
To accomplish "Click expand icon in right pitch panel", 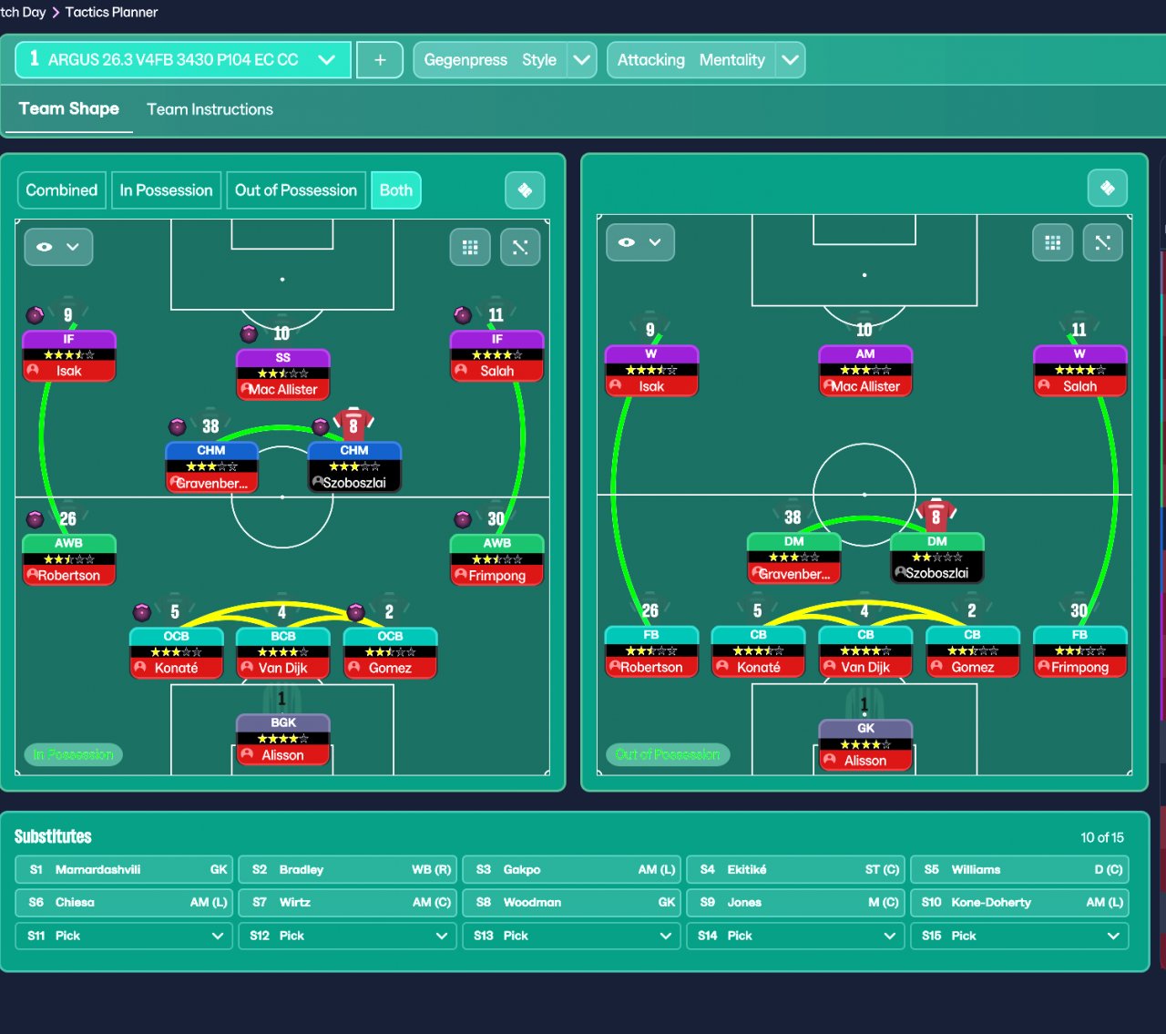I will 1103,242.
